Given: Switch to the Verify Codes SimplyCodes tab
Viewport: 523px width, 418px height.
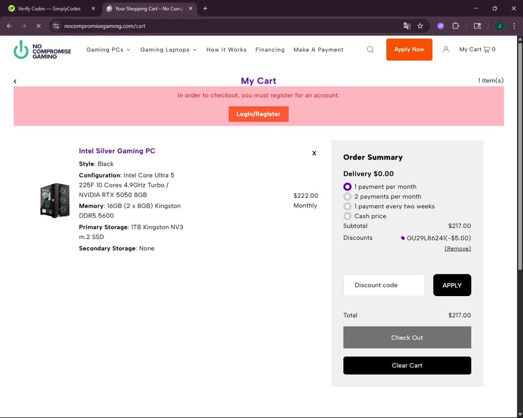Looking at the screenshot, I should click(x=49, y=9).
